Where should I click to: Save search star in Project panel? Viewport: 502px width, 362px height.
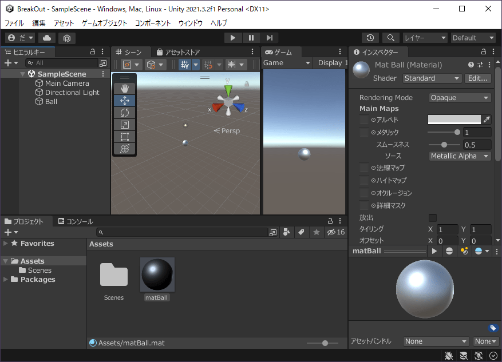pos(317,232)
